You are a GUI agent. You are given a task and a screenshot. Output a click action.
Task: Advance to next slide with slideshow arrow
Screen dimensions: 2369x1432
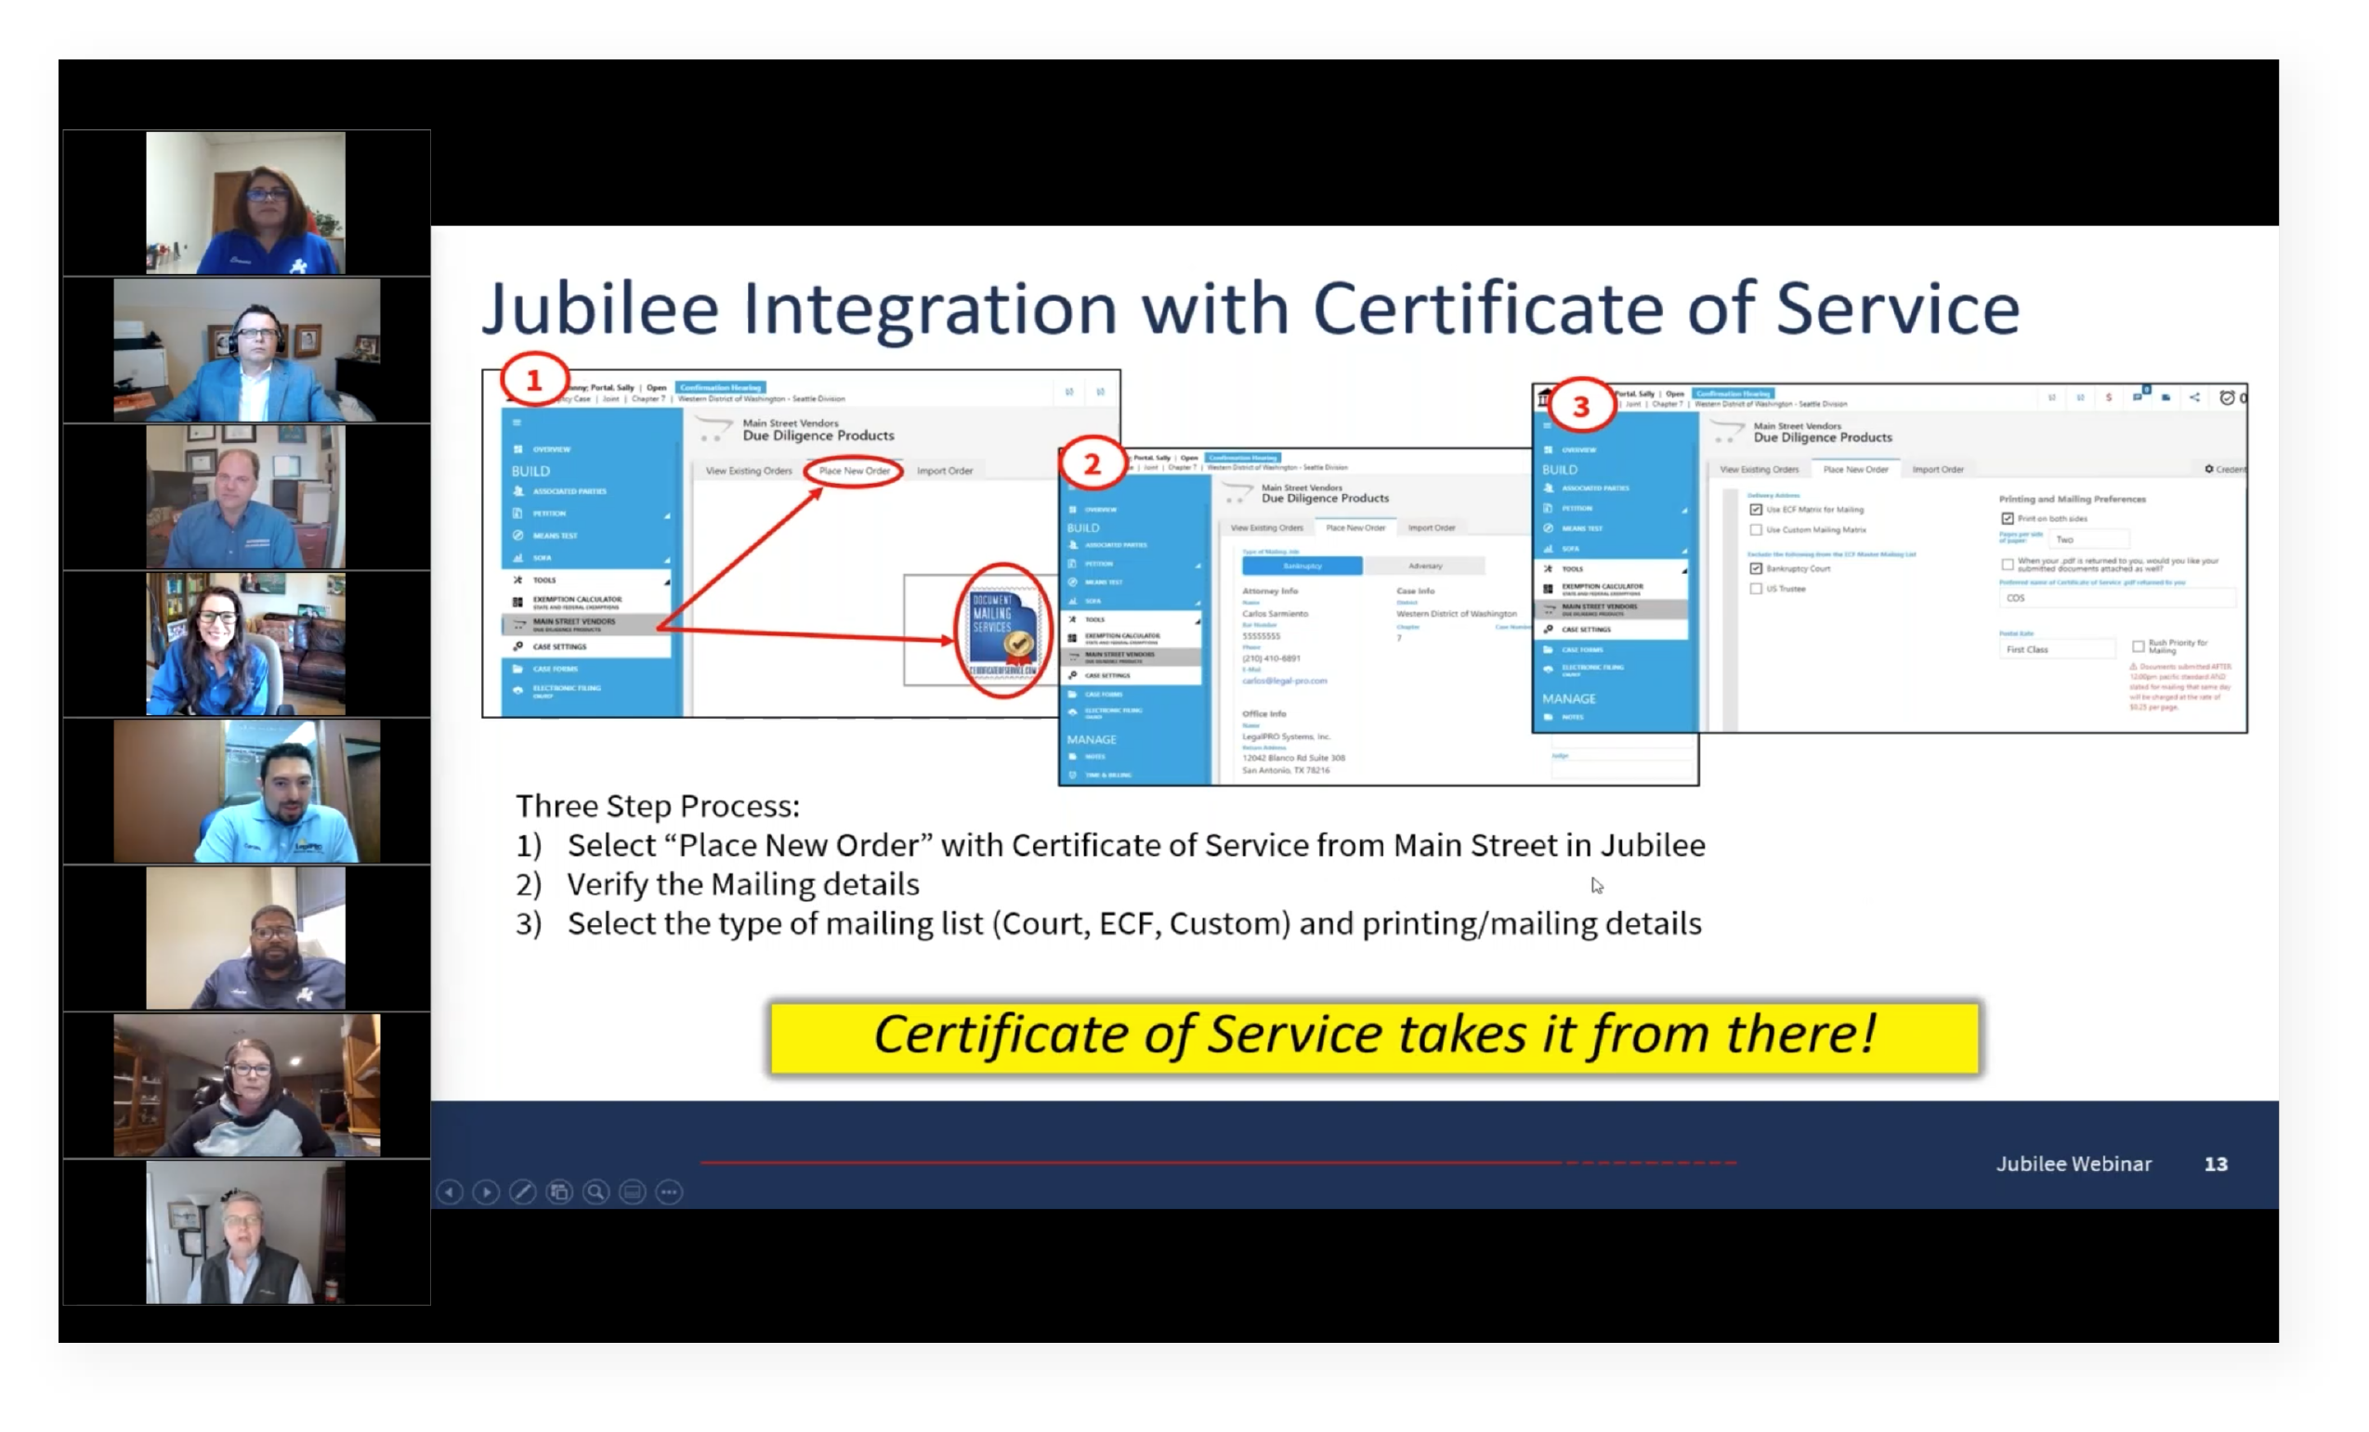pos(487,1191)
